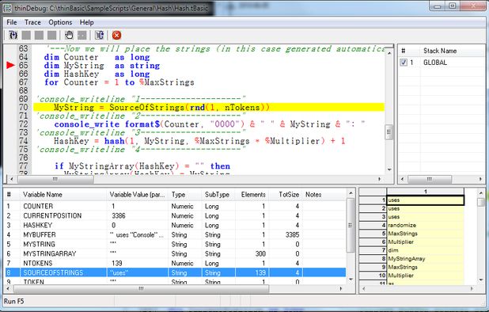Click code line 74 'HashKey = hash('
The height and width of the screenshot is (312, 489).
coord(199,141)
